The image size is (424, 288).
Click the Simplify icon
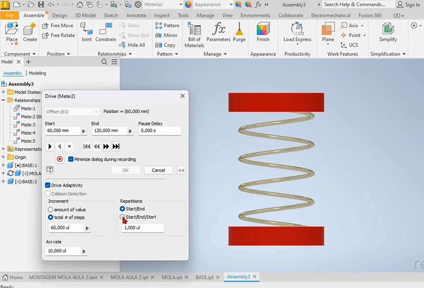tap(388, 30)
